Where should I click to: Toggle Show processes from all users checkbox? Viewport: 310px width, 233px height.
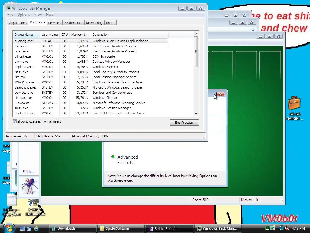[15, 121]
